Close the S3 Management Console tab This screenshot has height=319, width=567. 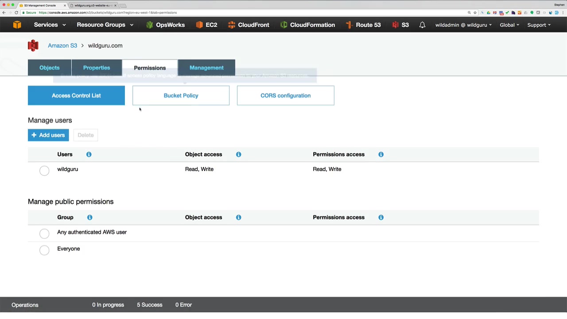tap(65, 5)
